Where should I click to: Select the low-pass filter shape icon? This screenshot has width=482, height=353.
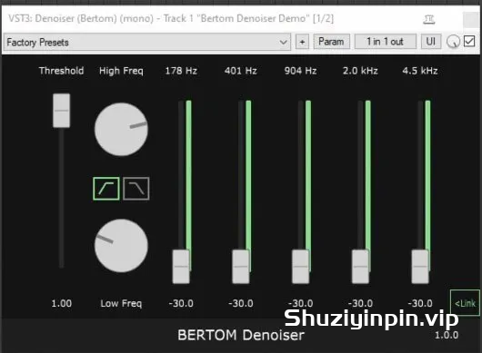(136, 189)
